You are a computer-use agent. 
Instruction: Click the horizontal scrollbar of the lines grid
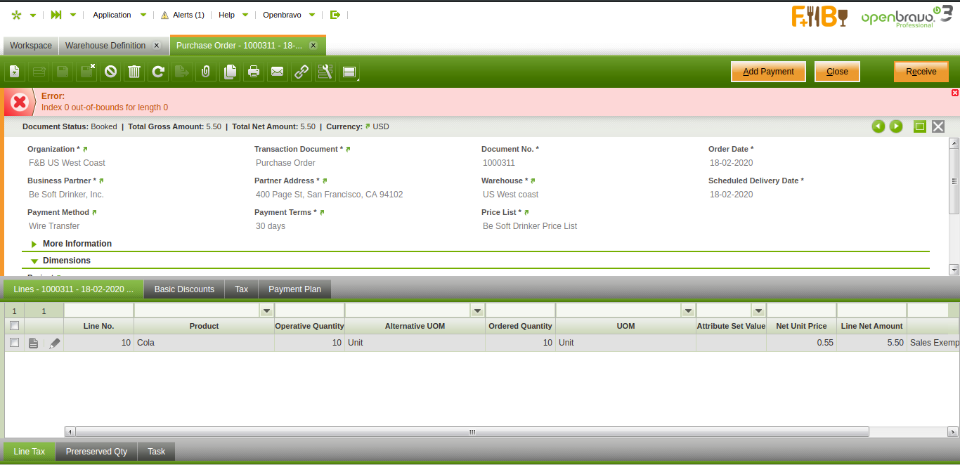(472, 432)
